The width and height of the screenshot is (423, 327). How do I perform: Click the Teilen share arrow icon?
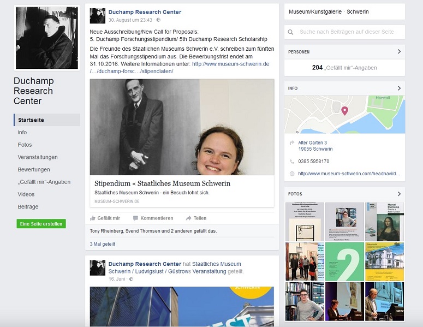pos(188,218)
